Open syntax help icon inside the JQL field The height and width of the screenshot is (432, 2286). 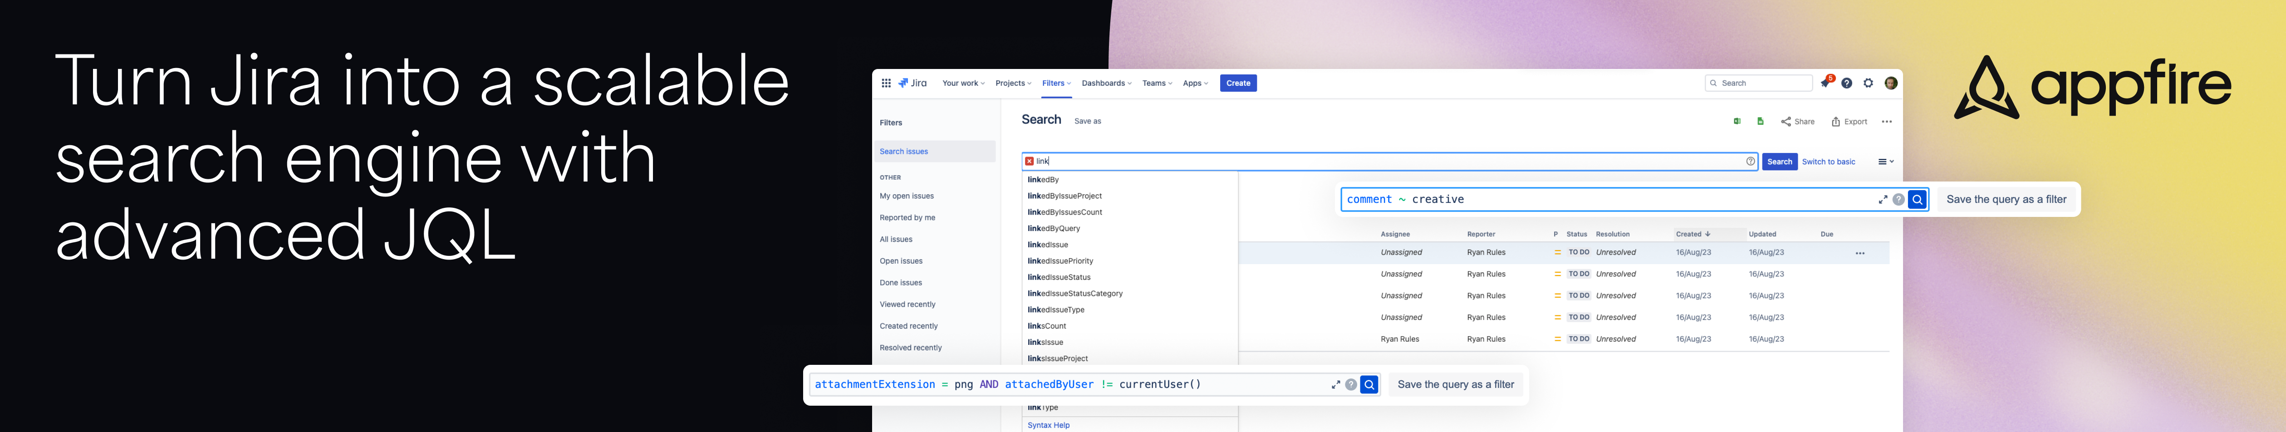1750,162
